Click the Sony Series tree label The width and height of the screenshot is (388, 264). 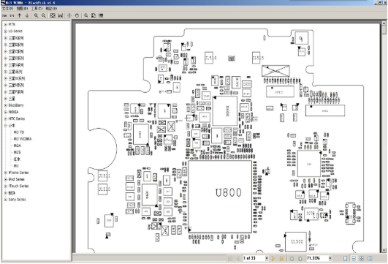17,200
